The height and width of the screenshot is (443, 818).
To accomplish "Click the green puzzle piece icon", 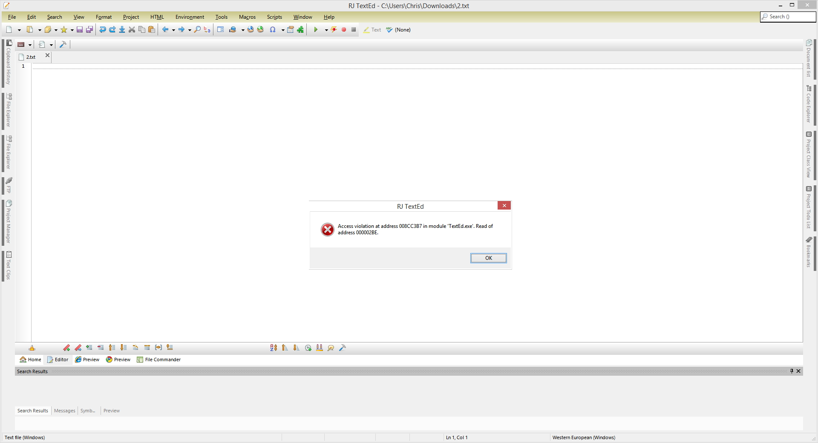I will (x=300, y=30).
